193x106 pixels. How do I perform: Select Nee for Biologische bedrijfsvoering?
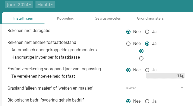[129, 101]
